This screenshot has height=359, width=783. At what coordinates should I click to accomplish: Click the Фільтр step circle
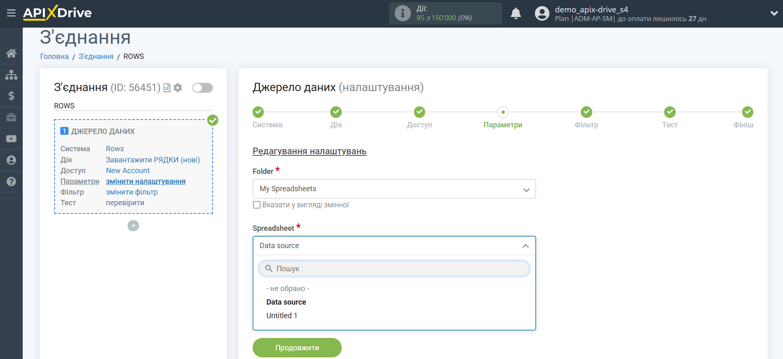[586, 112]
